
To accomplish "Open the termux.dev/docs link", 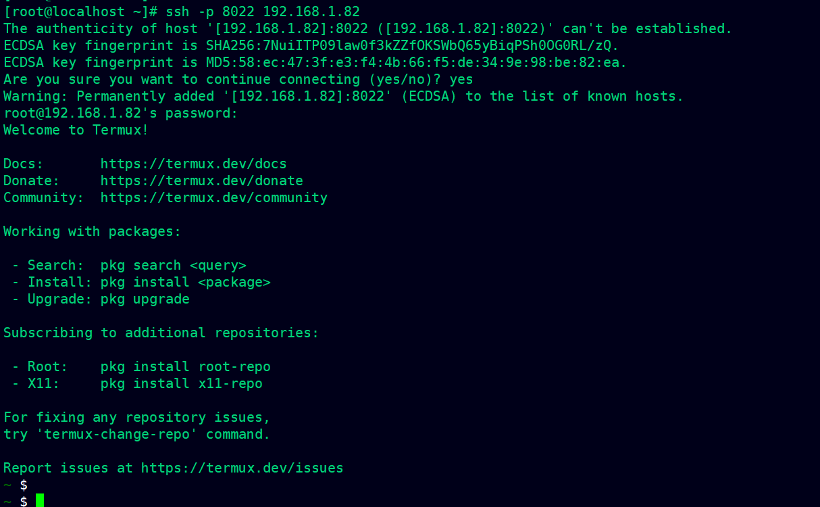I will click(x=193, y=164).
